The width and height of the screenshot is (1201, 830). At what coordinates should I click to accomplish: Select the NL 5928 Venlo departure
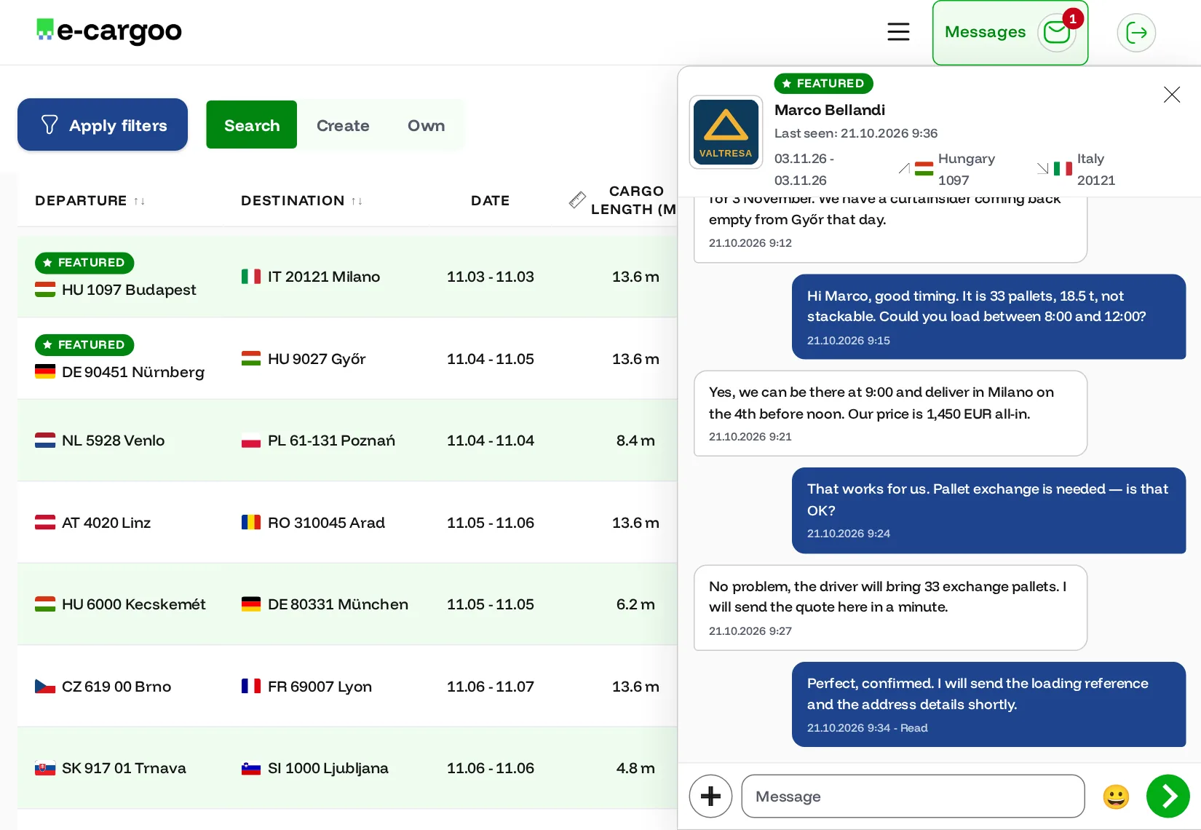tap(100, 440)
